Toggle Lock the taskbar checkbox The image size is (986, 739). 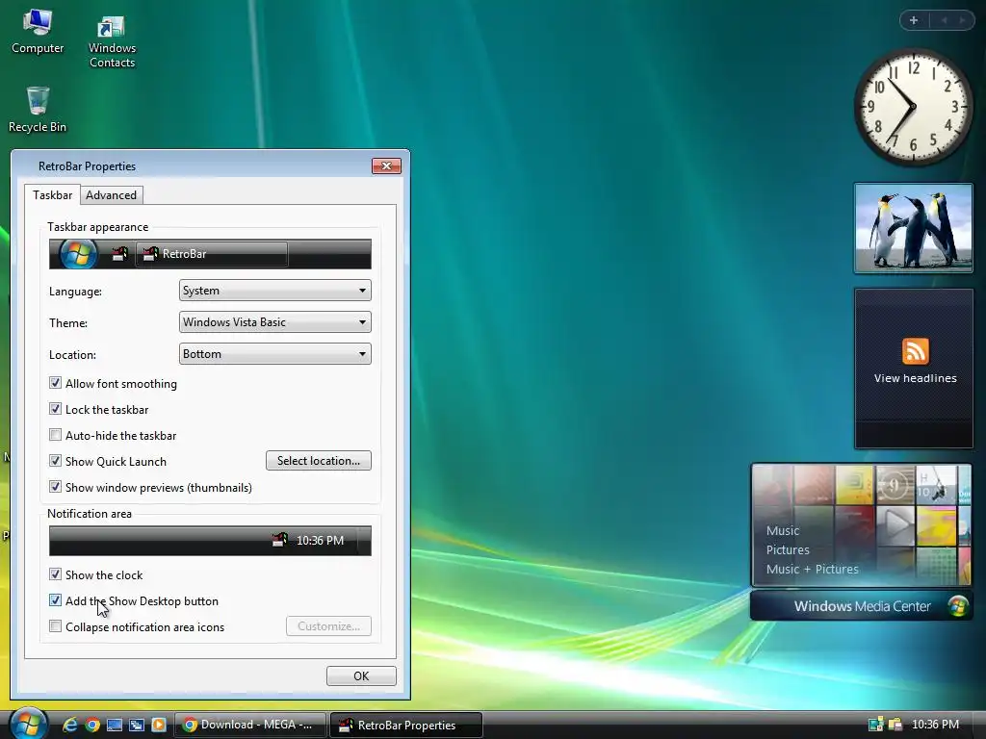[55, 408]
